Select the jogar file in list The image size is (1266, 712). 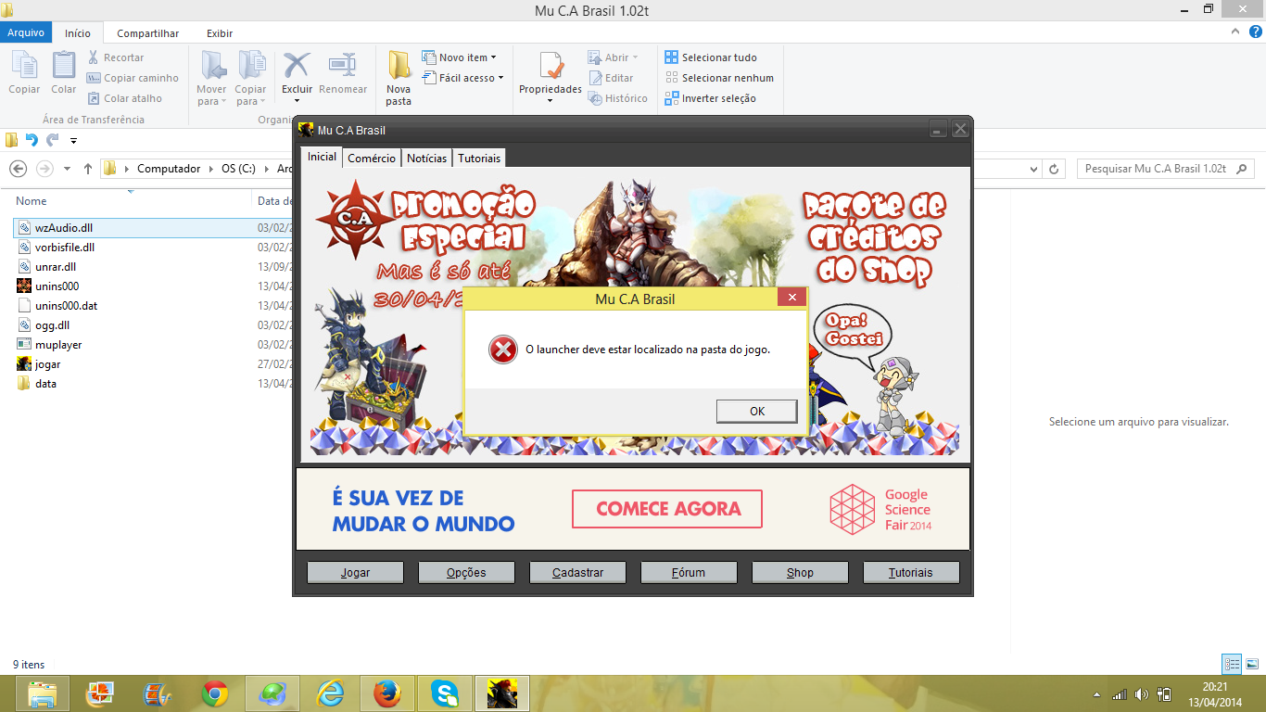point(48,364)
